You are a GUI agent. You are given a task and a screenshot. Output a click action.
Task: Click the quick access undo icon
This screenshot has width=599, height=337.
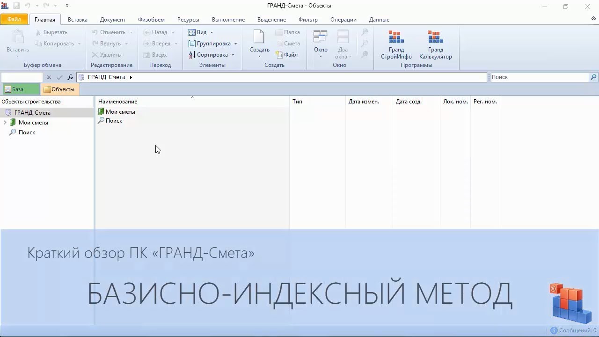coord(28,6)
